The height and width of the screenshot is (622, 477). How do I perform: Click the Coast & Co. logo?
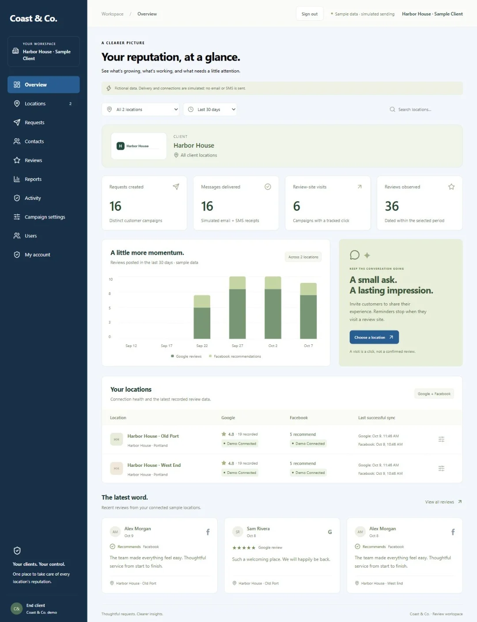pyautogui.click(x=34, y=19)
